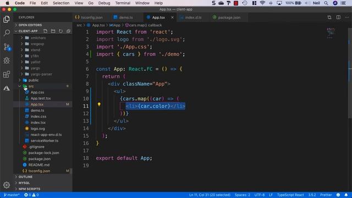Split the editor to the right
Screen dimensions: 352x198
tap(338, 17)
